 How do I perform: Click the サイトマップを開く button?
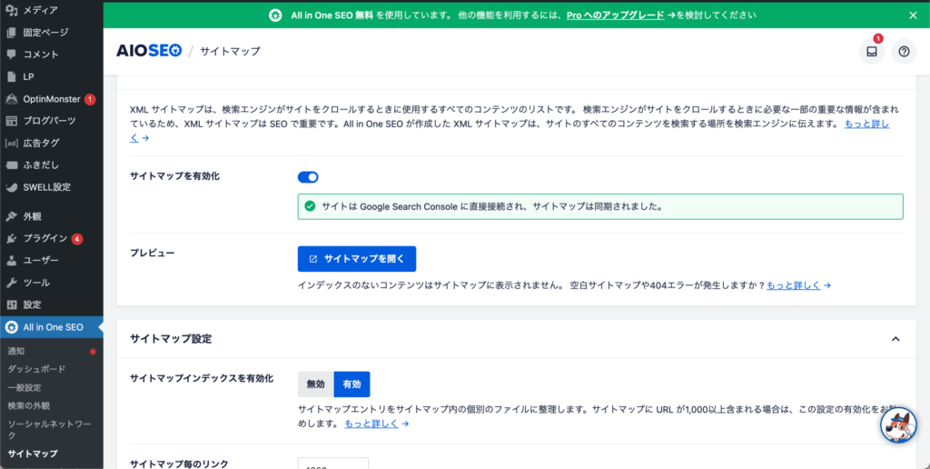click(x=357, y=259)
